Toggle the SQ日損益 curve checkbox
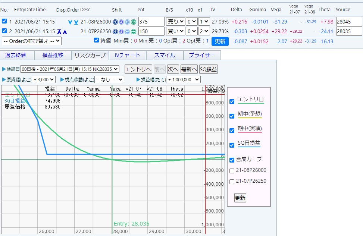This screenshot has height=236, width=363. (x=232, y=145)
